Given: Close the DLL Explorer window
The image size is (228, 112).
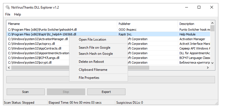Looking at the screenshot, I should click(212, 7).
